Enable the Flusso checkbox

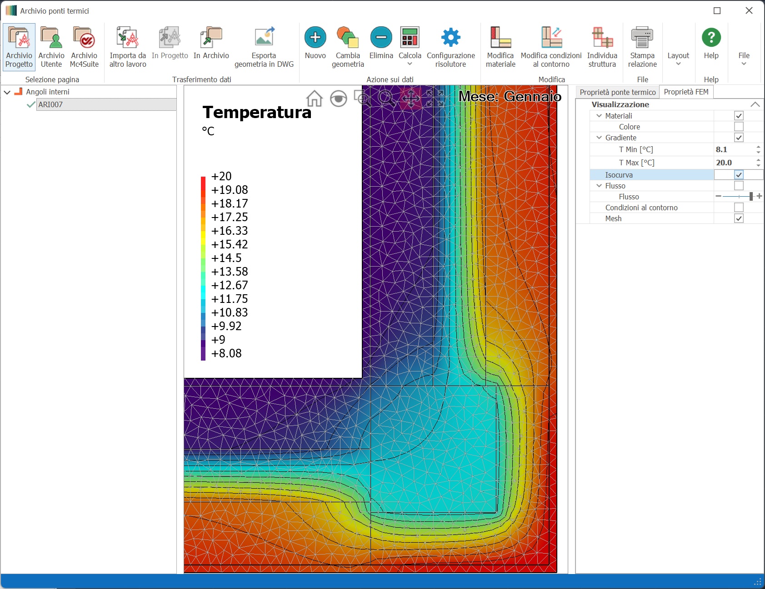[x=739, y=186]
